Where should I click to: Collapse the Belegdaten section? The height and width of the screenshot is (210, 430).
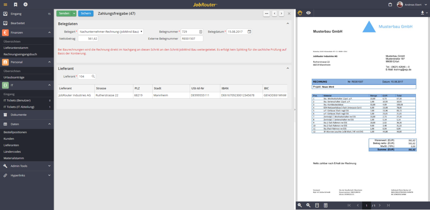288,23
